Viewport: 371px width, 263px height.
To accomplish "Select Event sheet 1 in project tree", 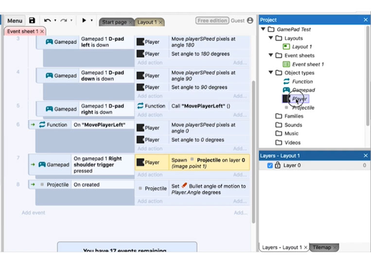I will tap(308, 64).
